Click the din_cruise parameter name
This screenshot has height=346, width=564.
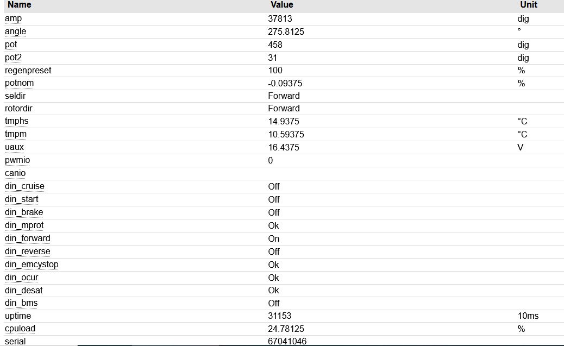tap(25, 186)
